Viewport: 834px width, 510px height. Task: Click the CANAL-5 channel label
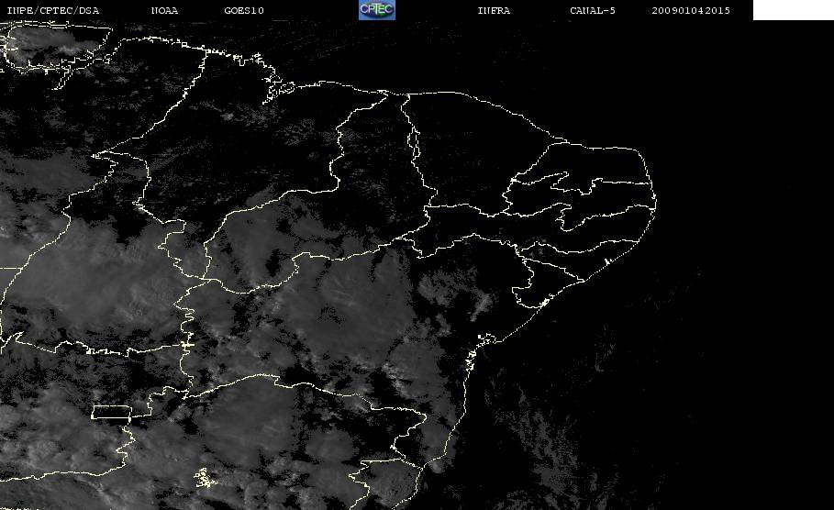(x=593, y=10)
